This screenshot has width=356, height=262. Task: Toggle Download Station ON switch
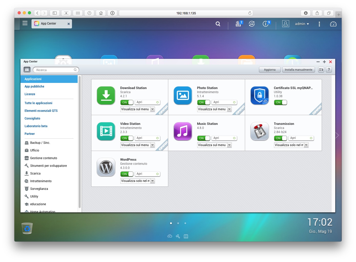[x=127, y=102]
